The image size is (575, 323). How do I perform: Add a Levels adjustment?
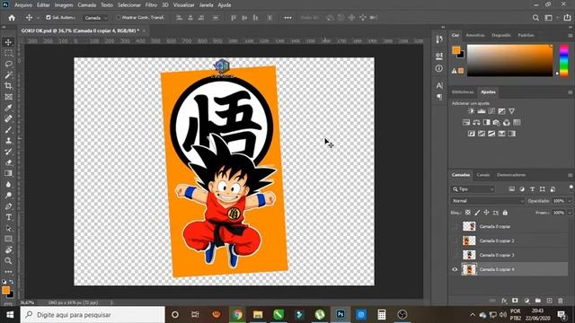point(482,111)
